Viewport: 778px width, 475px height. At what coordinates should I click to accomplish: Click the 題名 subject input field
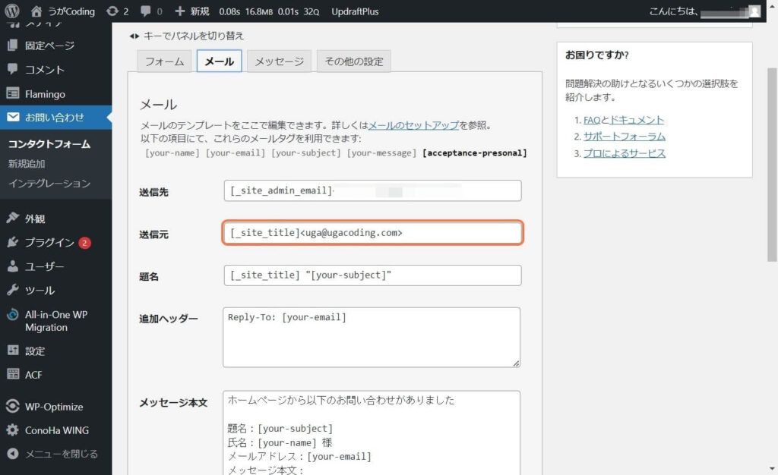[372, 275]
